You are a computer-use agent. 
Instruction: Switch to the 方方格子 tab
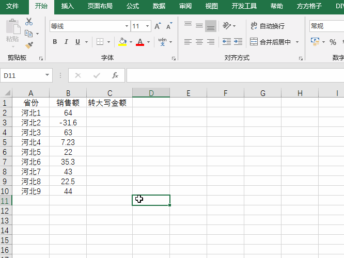pyautogui.click(x=309, y=6)
